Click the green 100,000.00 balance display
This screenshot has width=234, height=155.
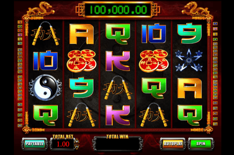(x=118, y=10)
